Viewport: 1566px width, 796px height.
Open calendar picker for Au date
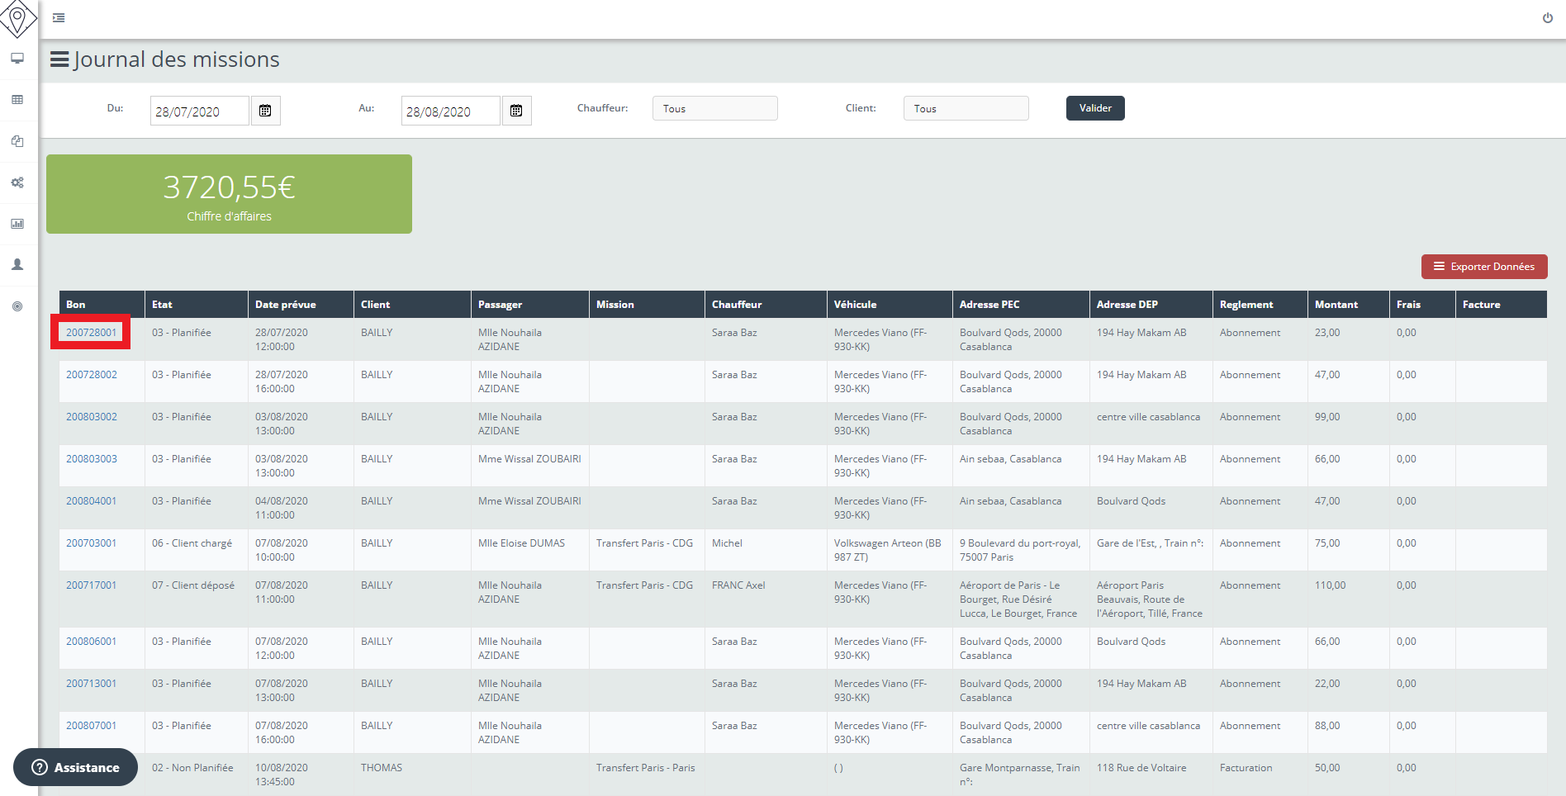(x=516, y=111)
